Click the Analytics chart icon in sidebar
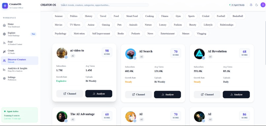Screen dimensions: 266x126 pyautogui.click(x=4, y=69)
